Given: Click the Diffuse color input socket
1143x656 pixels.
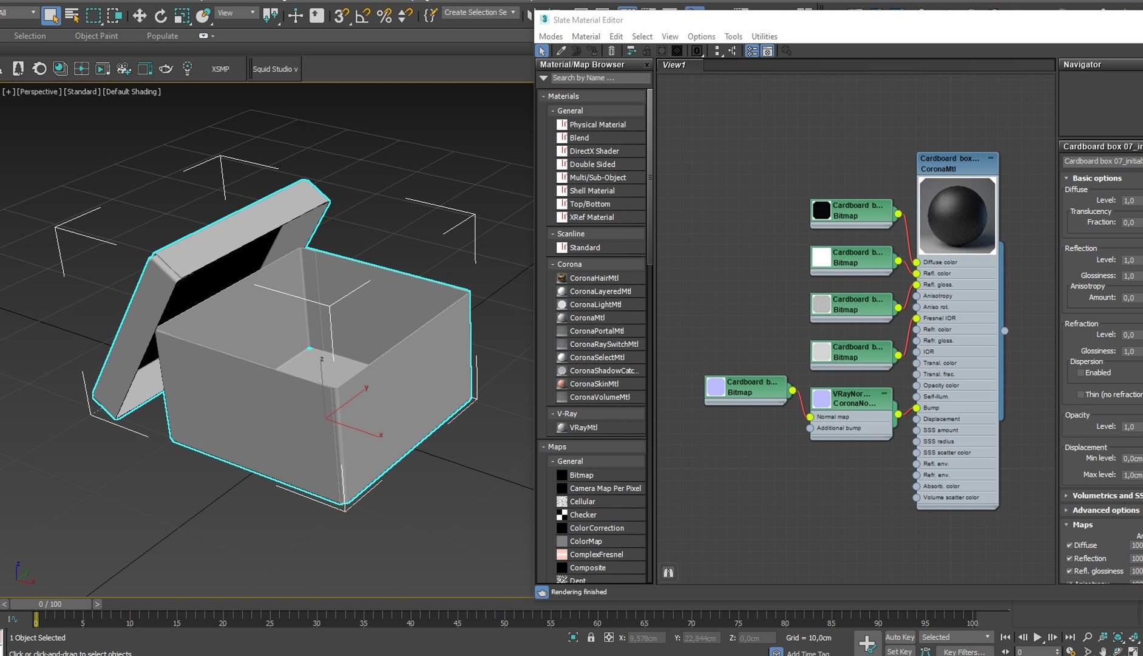Looking at the screenshot, I should tap(917, 262).
